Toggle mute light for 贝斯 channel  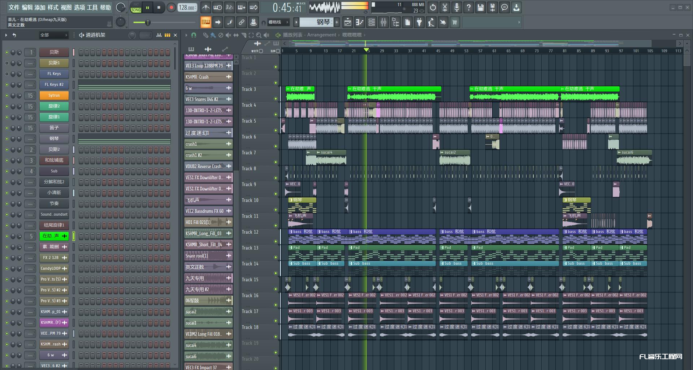[x=7, y=52]
